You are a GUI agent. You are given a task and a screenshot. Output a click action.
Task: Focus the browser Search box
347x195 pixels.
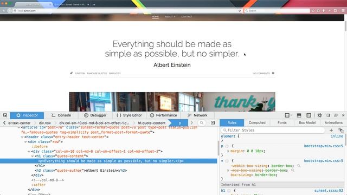[277, 11]
